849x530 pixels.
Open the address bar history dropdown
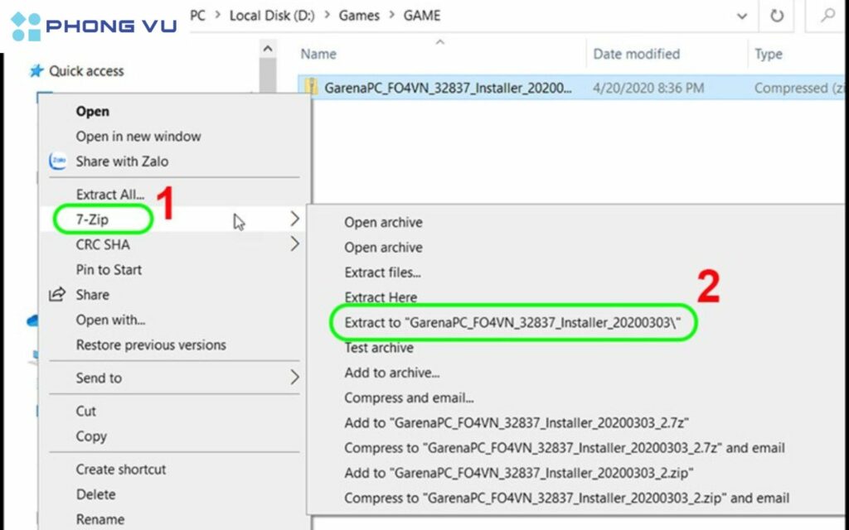point(740,16)
